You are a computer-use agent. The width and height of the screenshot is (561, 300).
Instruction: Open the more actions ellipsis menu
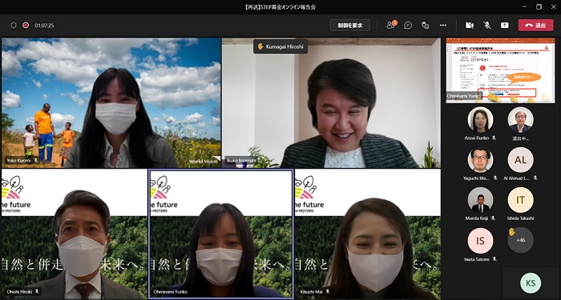(443, 26)
